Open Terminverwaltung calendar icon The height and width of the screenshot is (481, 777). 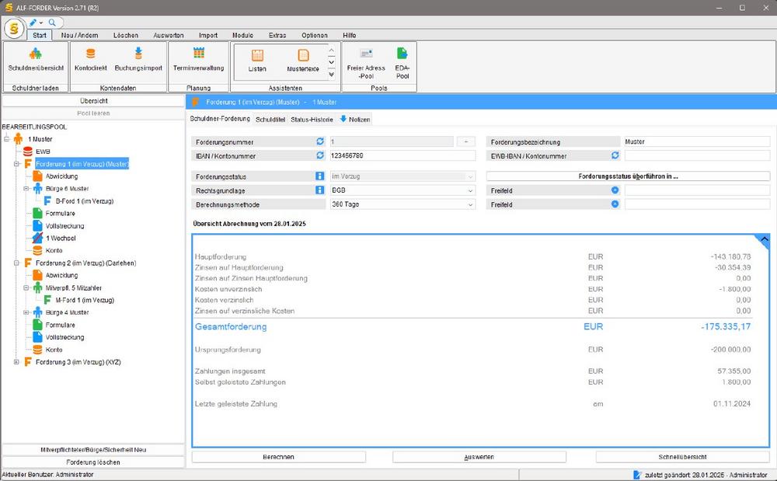198,59
